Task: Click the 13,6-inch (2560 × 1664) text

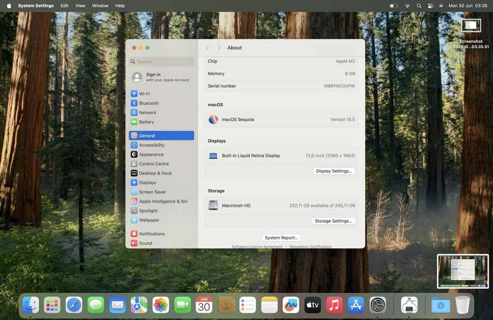Action: (330, 156)
